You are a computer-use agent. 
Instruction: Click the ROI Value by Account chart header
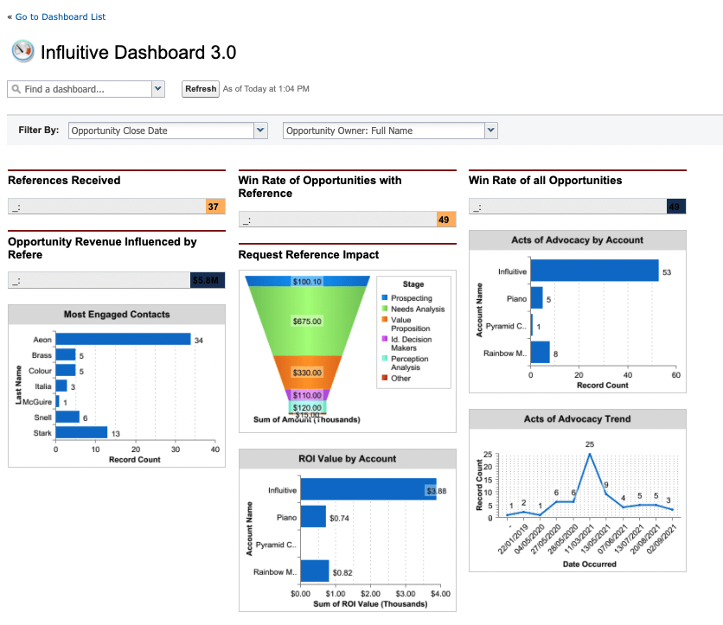click(347, 459)
